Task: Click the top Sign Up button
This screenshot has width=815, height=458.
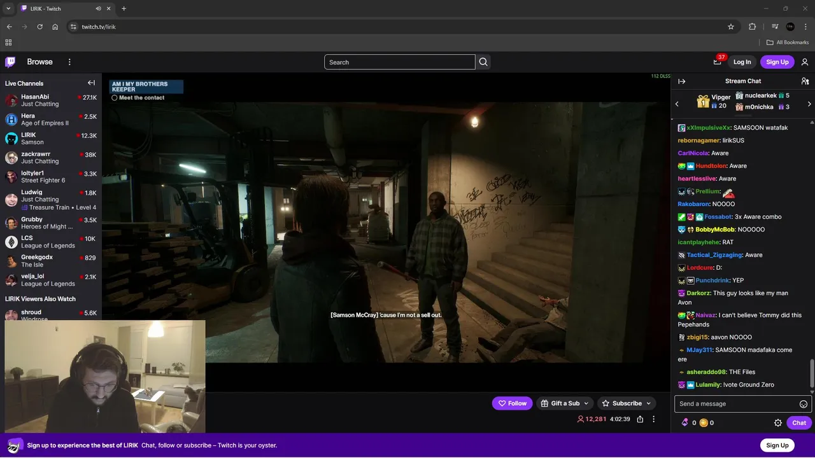Action: [x=777, y=62]
